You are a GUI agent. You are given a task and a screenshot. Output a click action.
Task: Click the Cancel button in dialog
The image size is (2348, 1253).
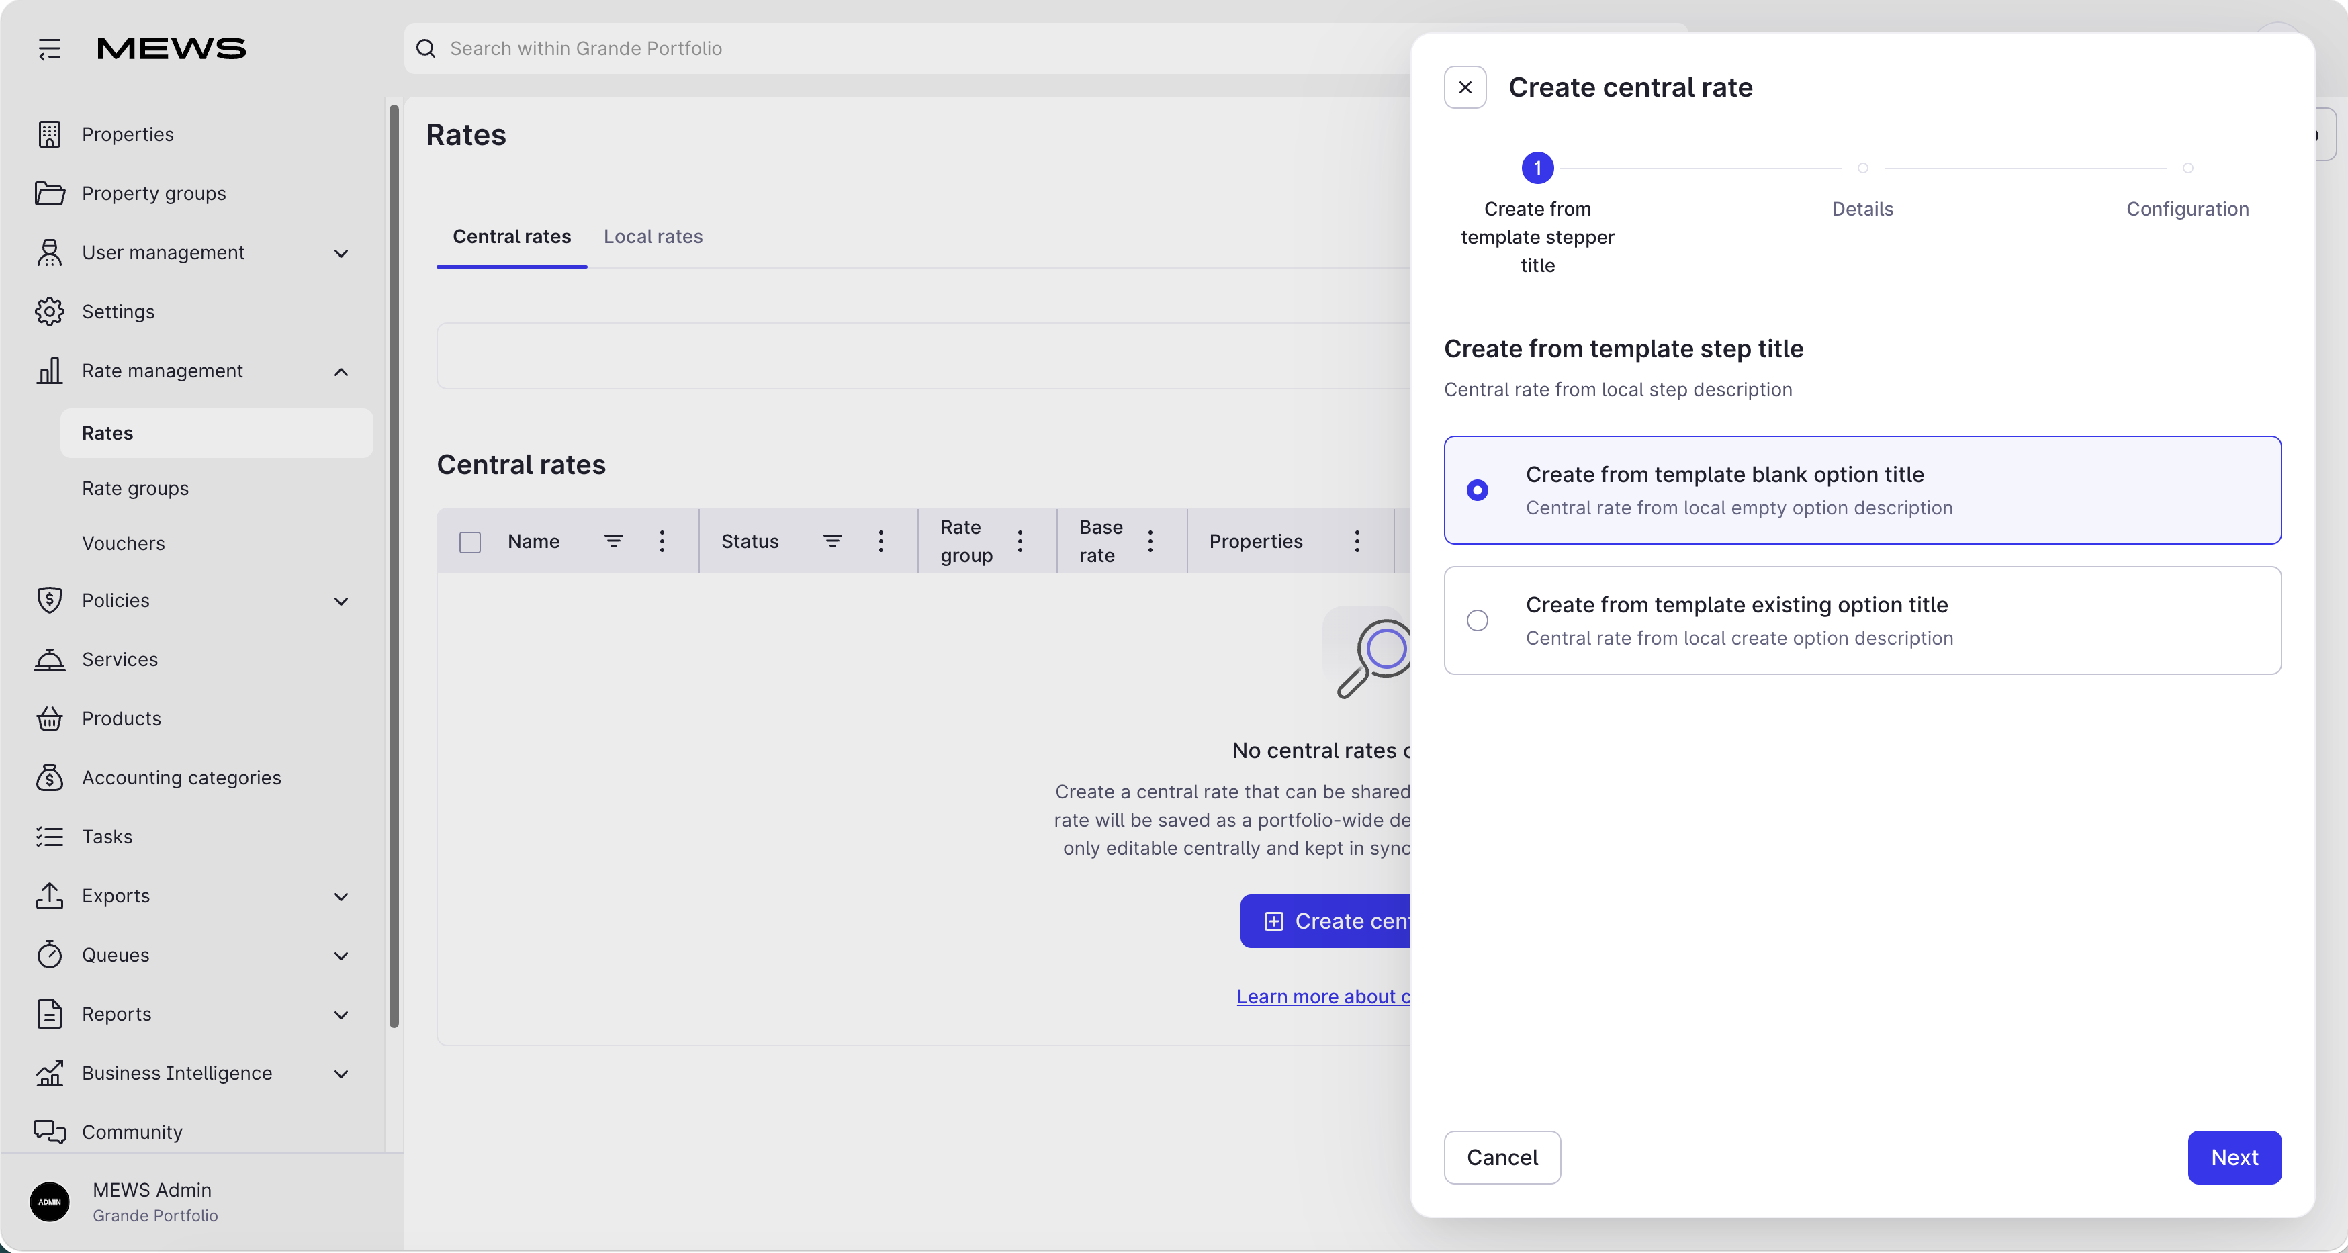coord(1501,1158)
